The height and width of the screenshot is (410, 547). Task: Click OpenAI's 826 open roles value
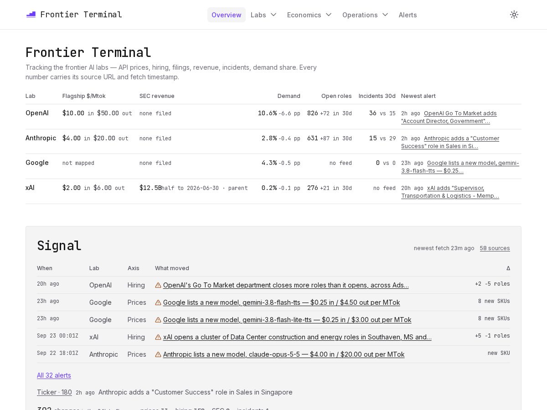[313, 113]
